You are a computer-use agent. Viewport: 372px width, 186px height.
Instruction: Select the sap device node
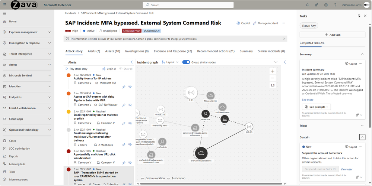tap(225, 119)
